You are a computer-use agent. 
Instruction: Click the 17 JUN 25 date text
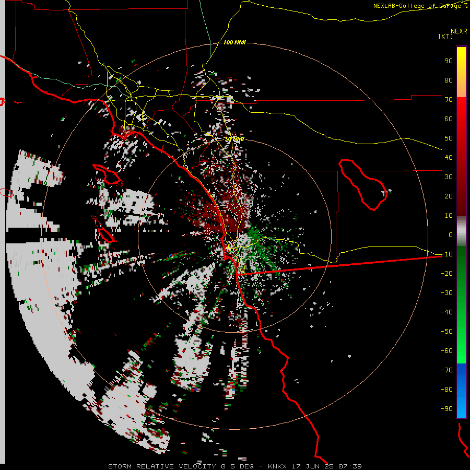(x=313, y=466)
